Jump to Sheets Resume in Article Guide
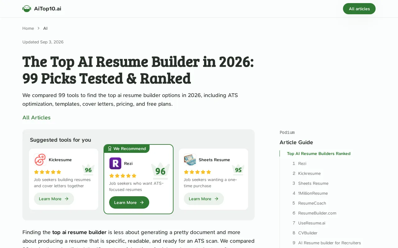Viewport: 398px width, 248px height. pyautogui.click(x=313, y=183)
